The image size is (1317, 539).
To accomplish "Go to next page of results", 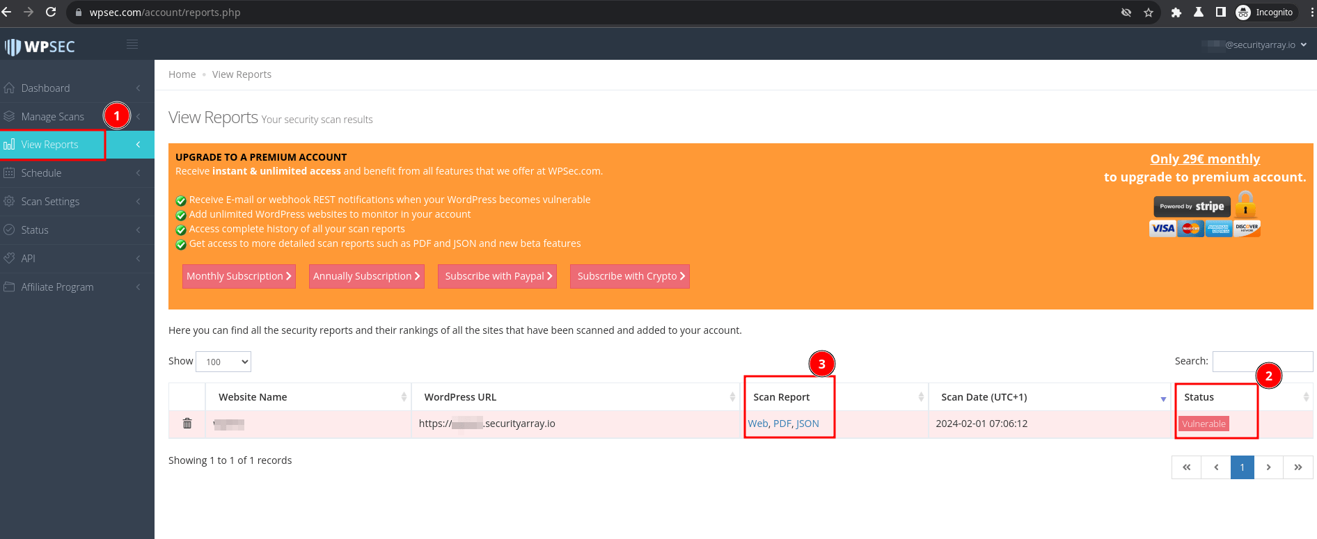I will [x=1269, y=467].
